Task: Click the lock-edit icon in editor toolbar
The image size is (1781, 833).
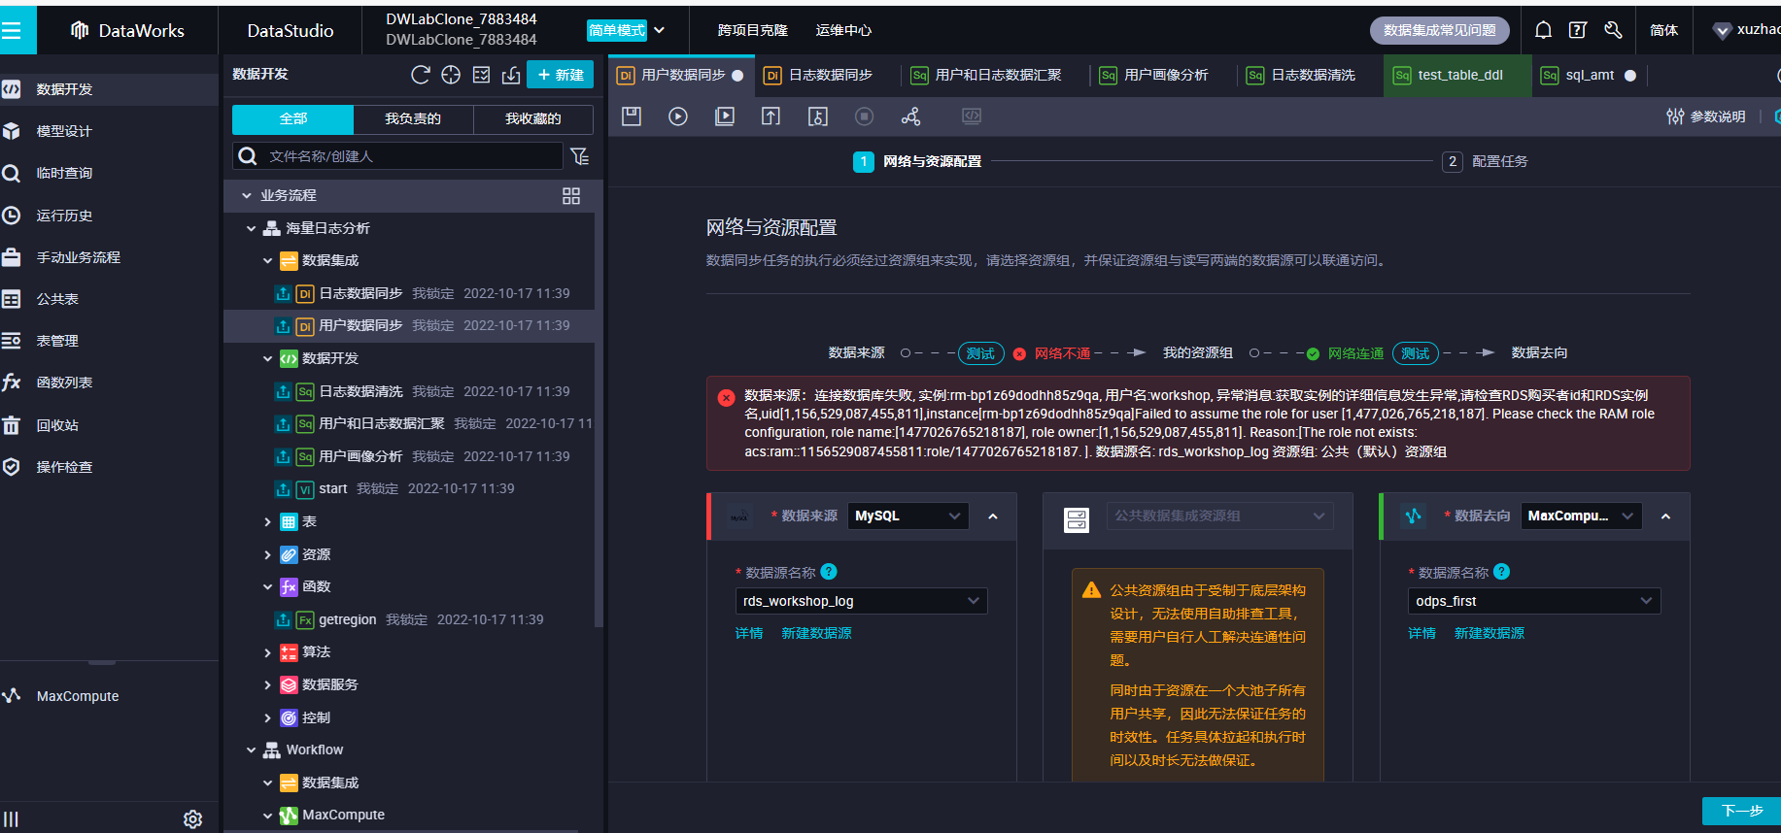Action: coord(818,117)
